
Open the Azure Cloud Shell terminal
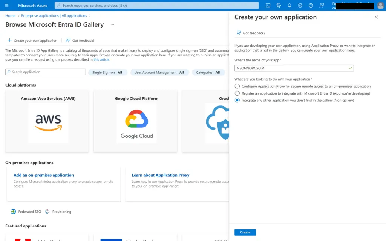pyautogui.click(x=268, y=5)
